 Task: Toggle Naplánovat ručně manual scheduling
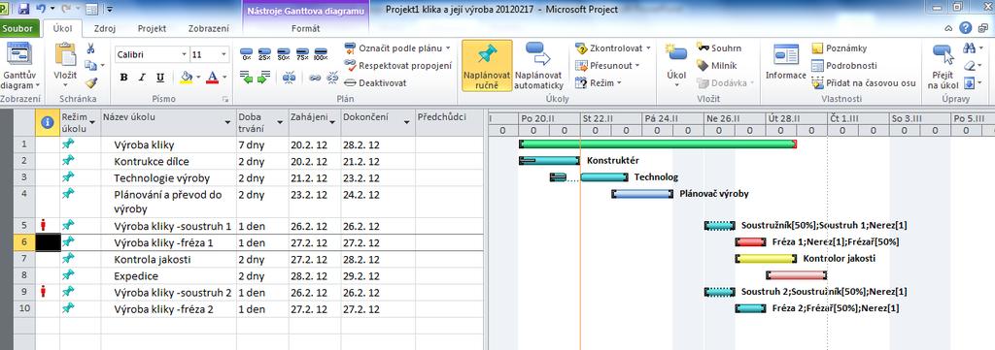(x=487, y=66)
